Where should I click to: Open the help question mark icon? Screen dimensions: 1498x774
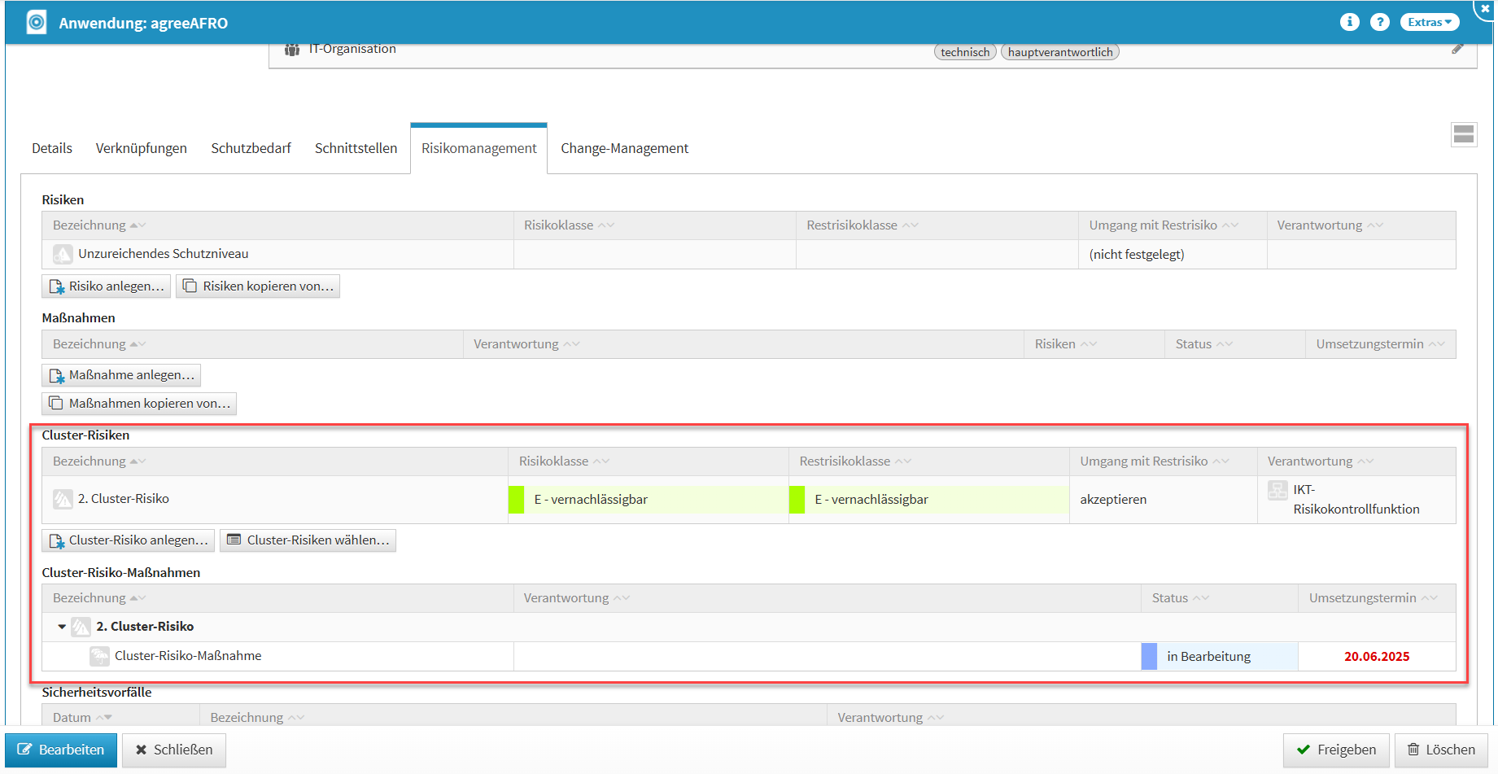[1379, 22]
